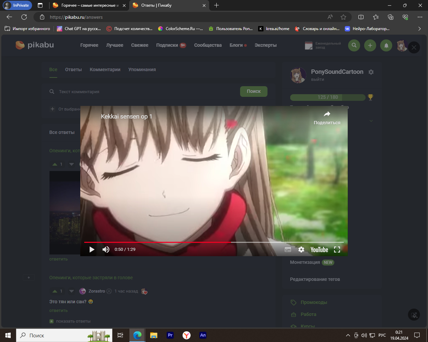Open Edge favorites list icon
The width and height of the screenshot is (428, 342).
pyautogui.click(x=376, y=17)
